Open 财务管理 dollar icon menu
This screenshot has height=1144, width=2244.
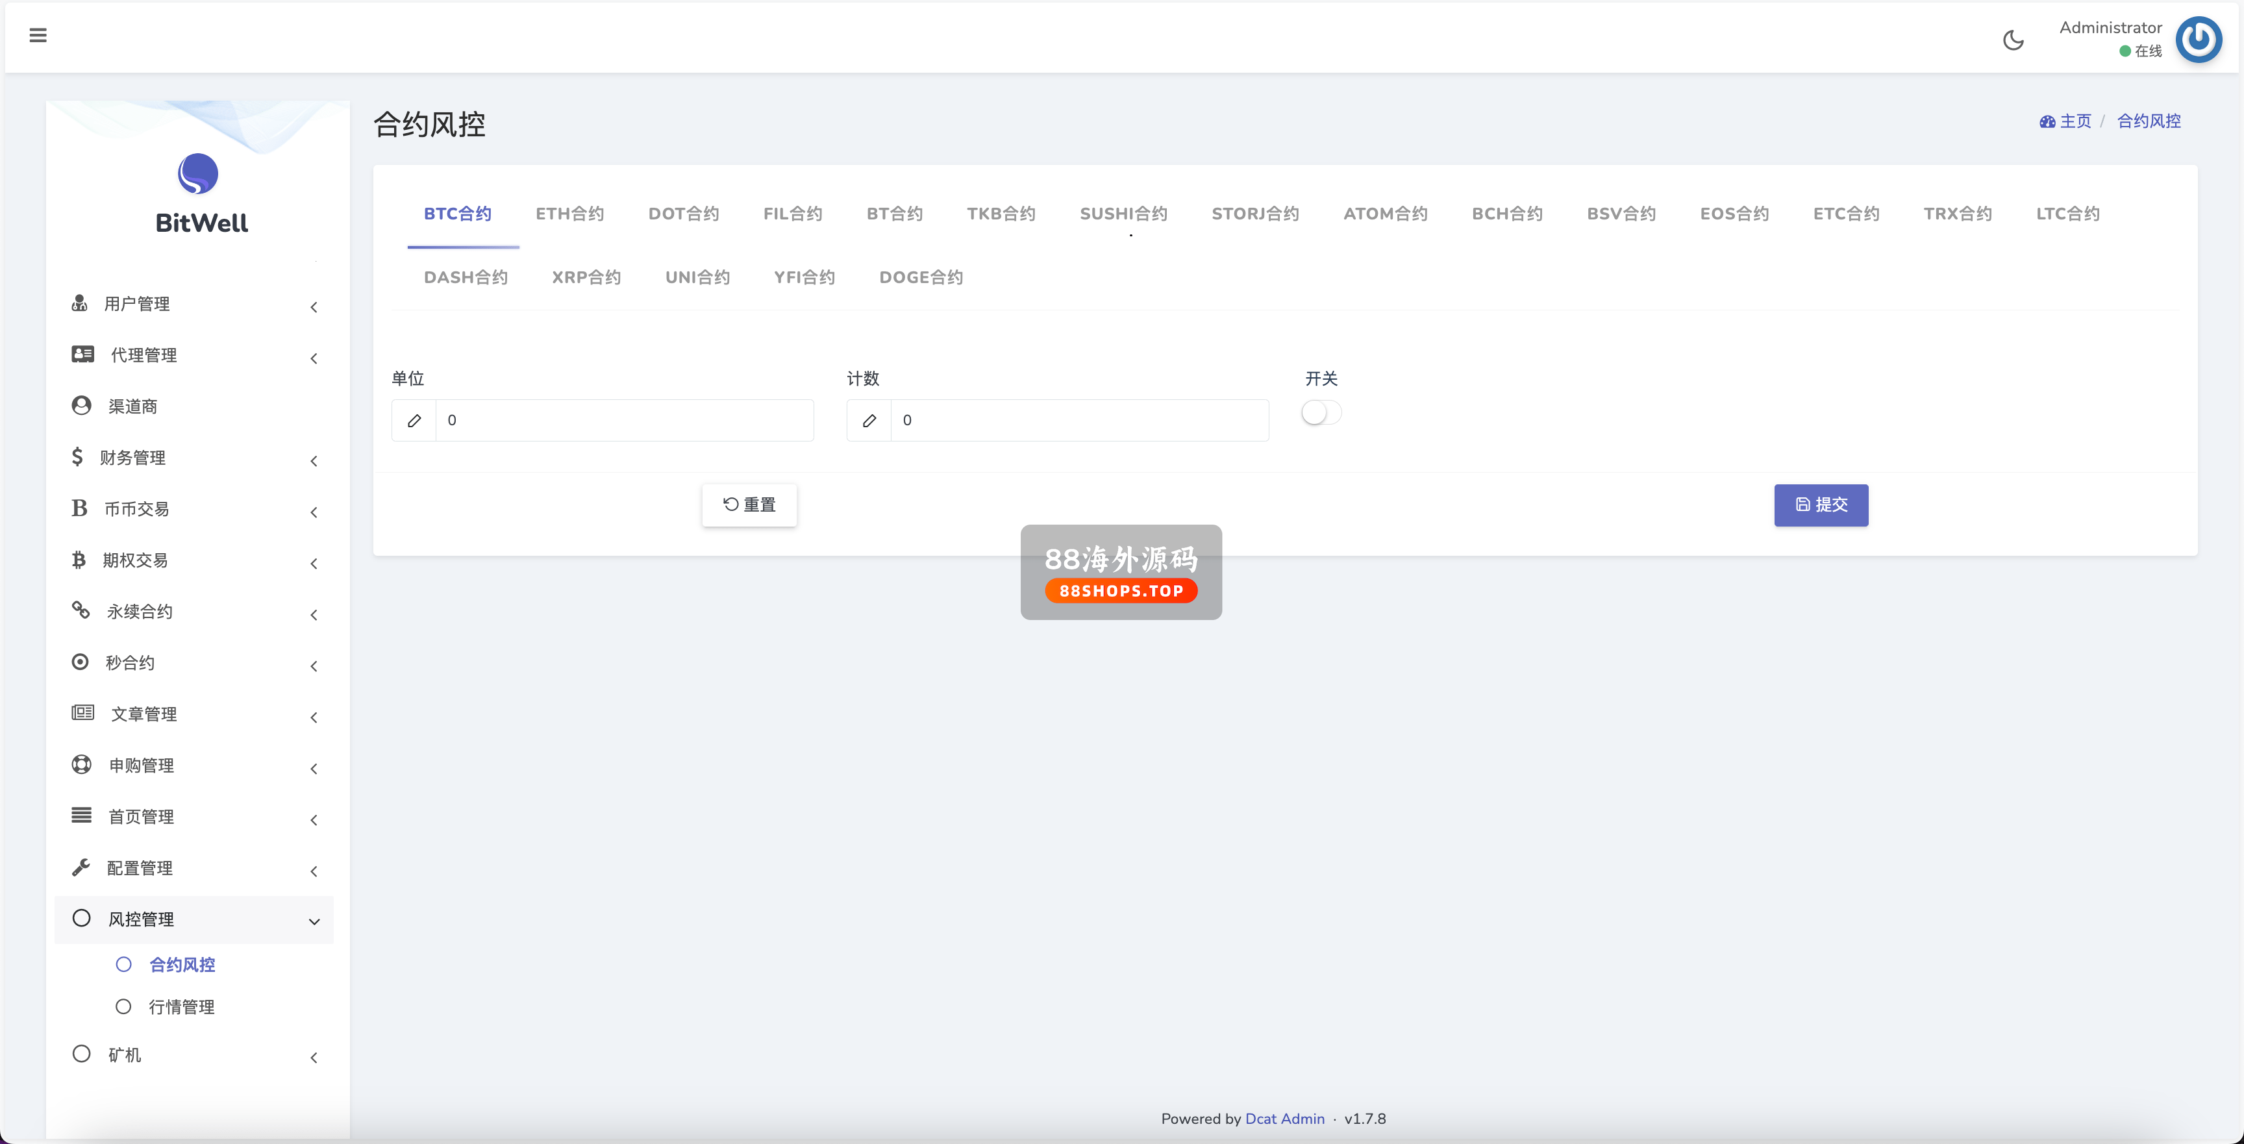click(x=77, y=458)
